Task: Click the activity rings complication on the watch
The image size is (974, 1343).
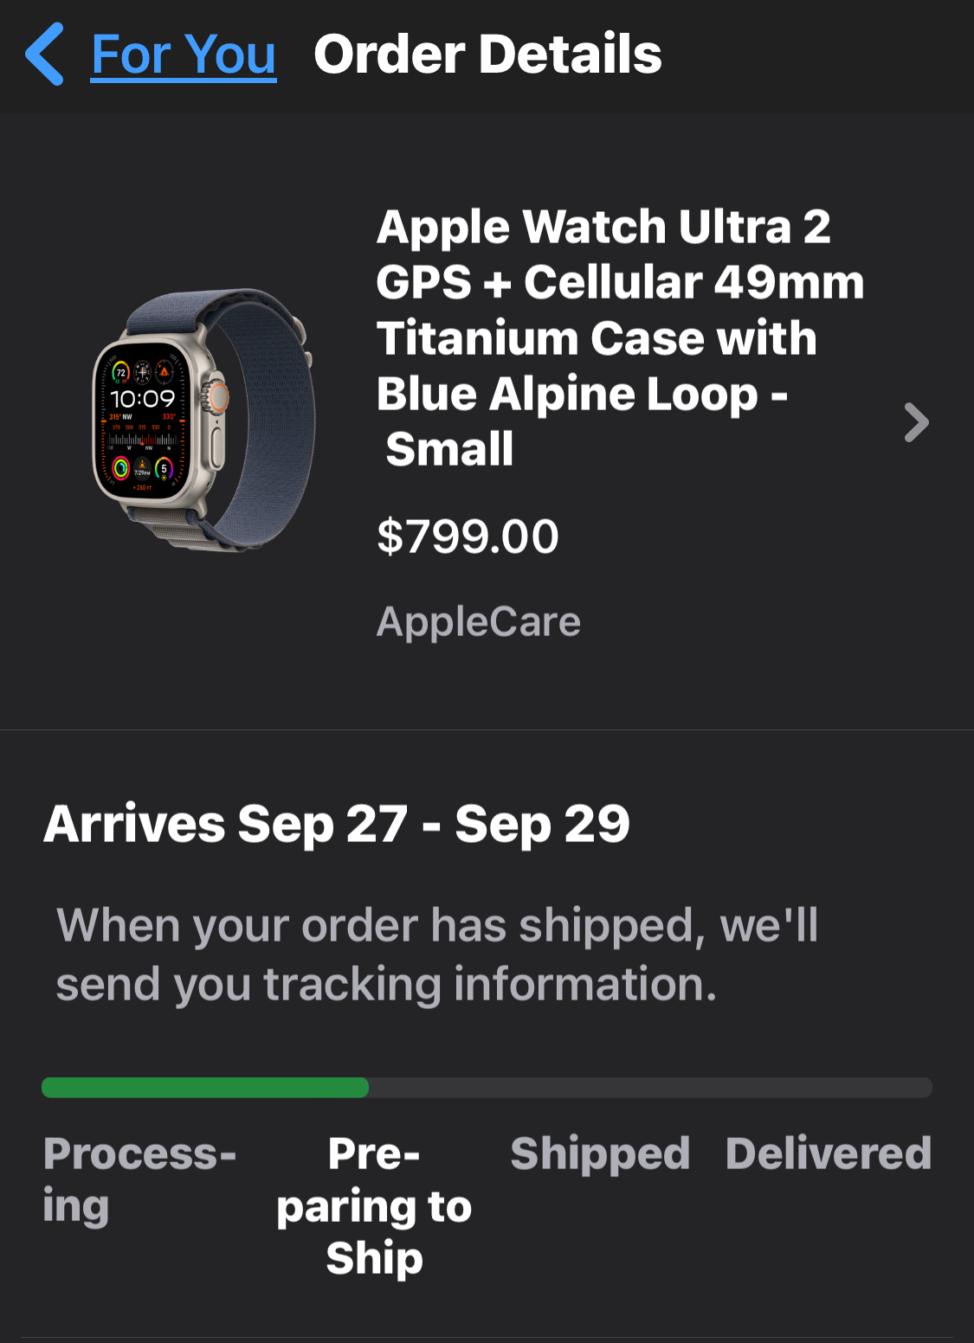Action: pyautogui.click(x=121, y=468)
